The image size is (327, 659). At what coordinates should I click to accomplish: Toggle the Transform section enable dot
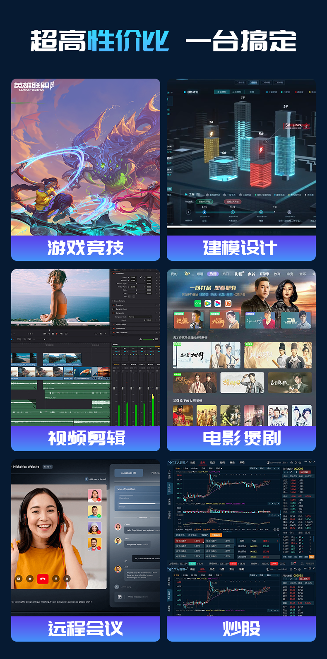click(x=114, y=274)
